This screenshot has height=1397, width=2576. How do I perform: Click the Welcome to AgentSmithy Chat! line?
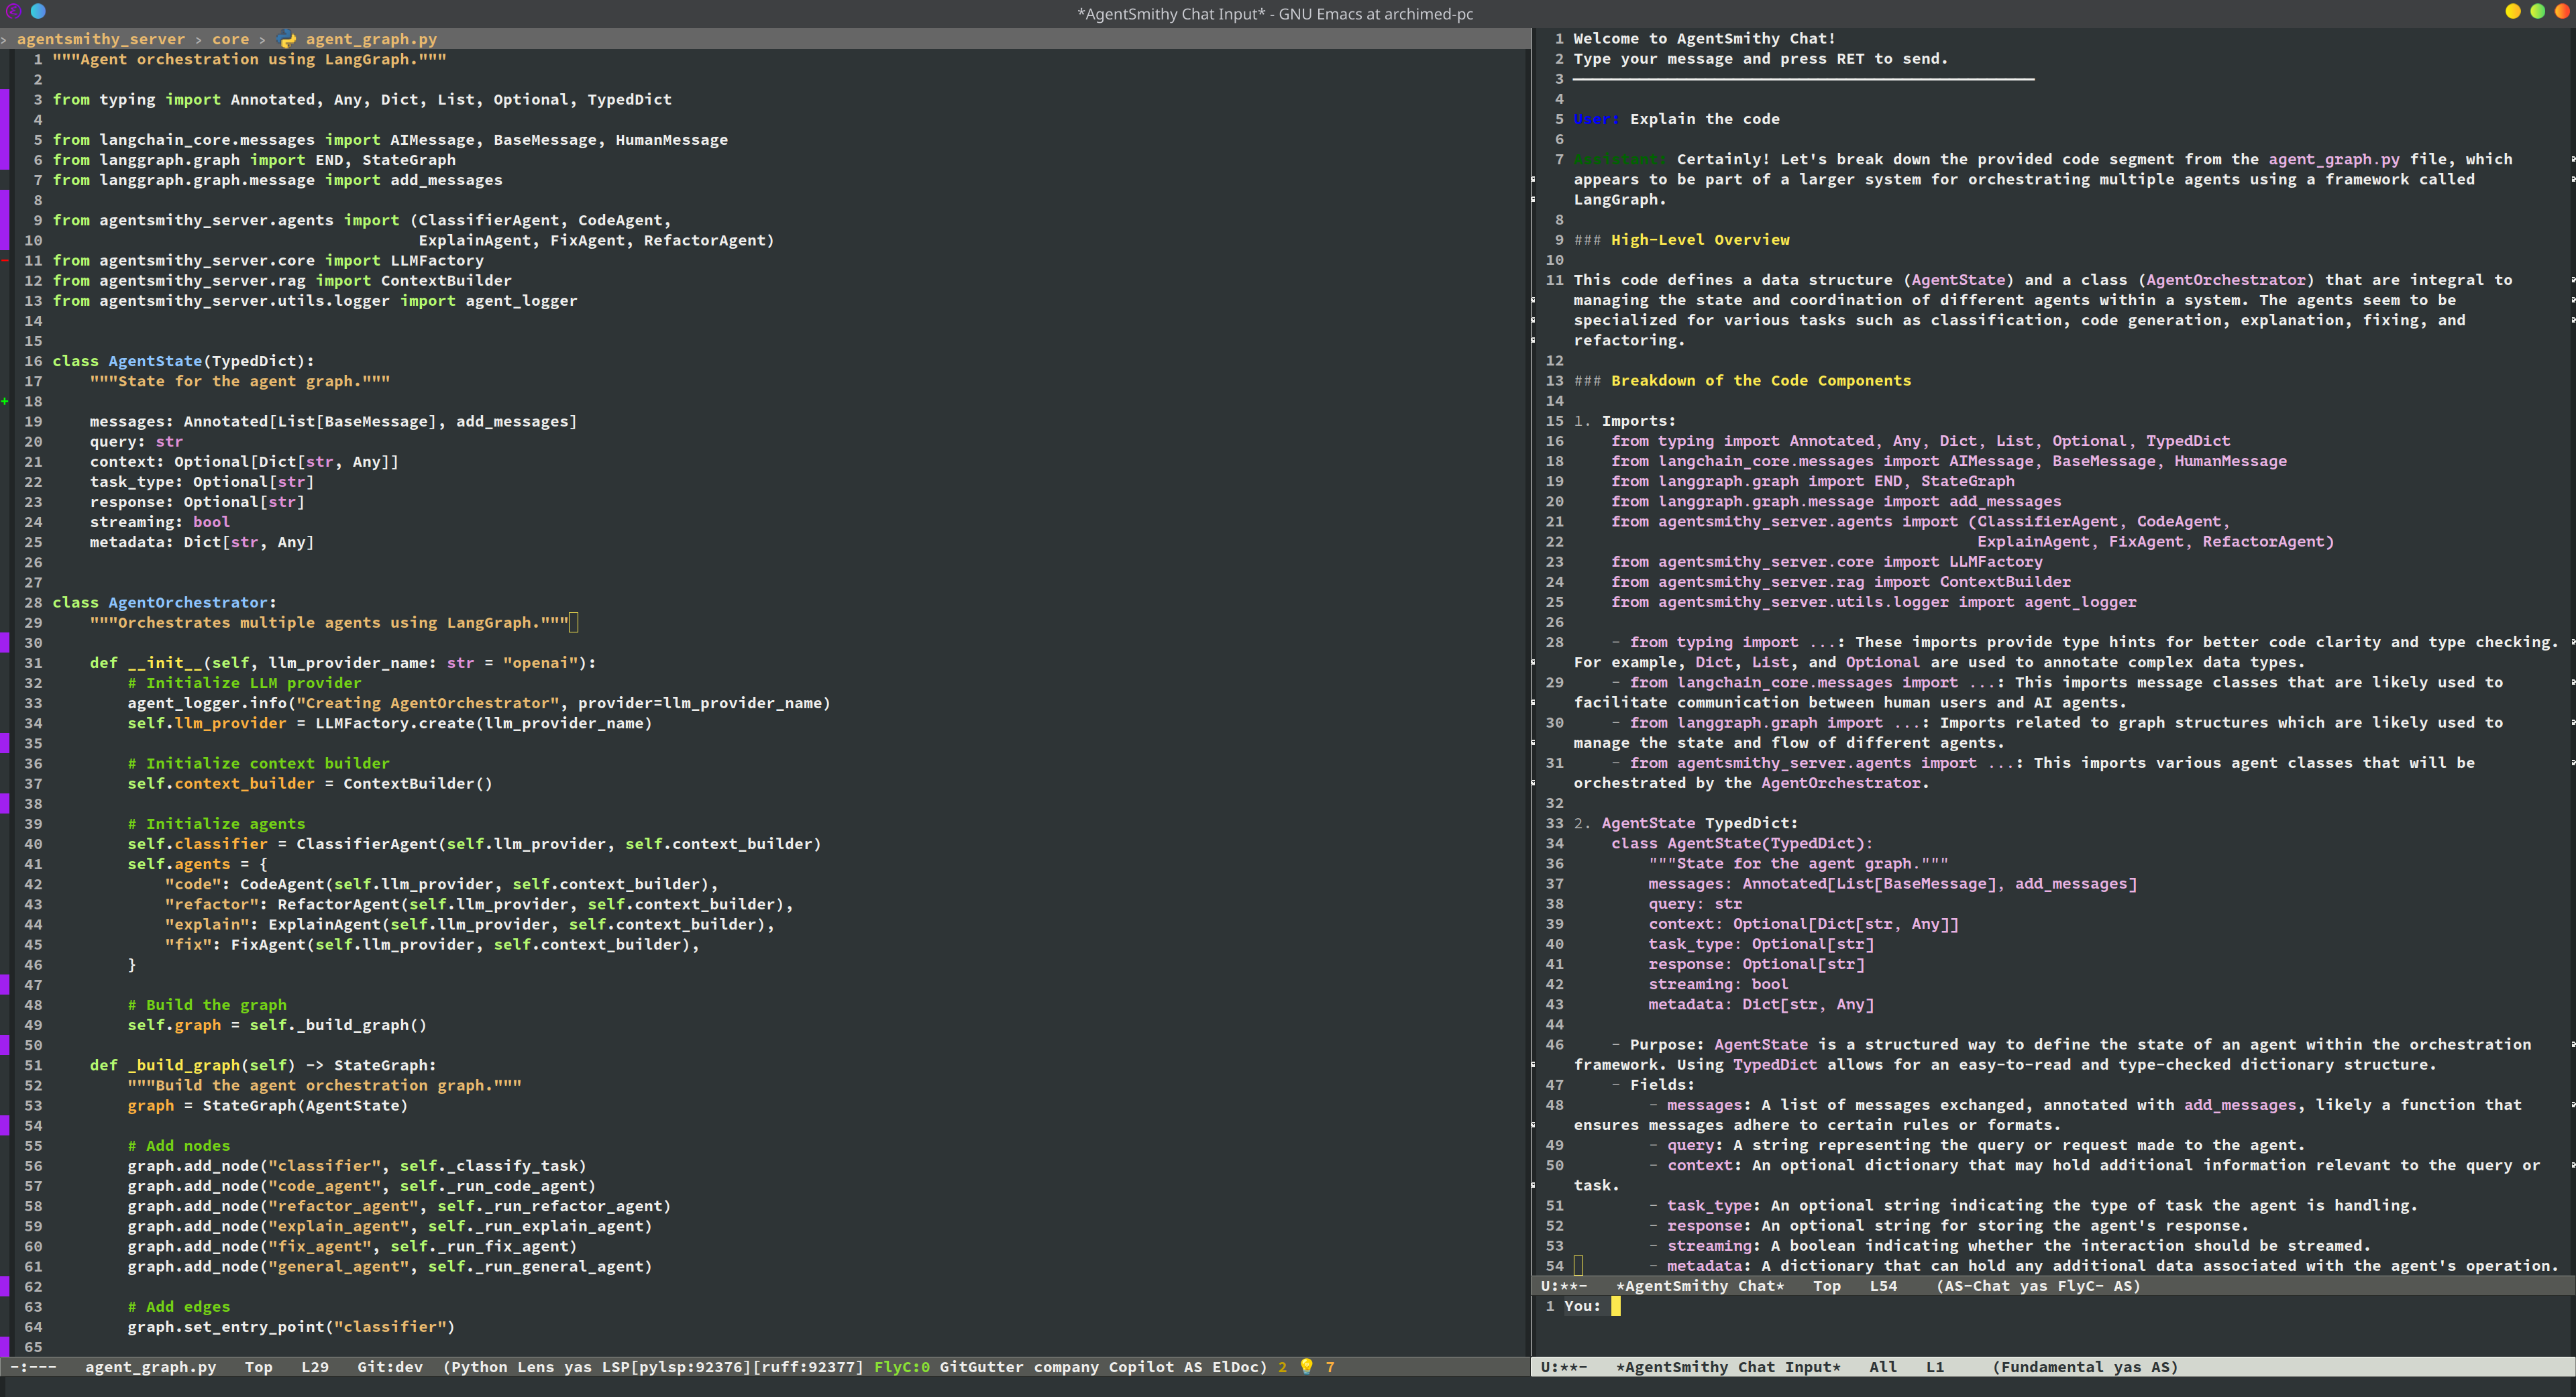click(x=1704, y=39)
